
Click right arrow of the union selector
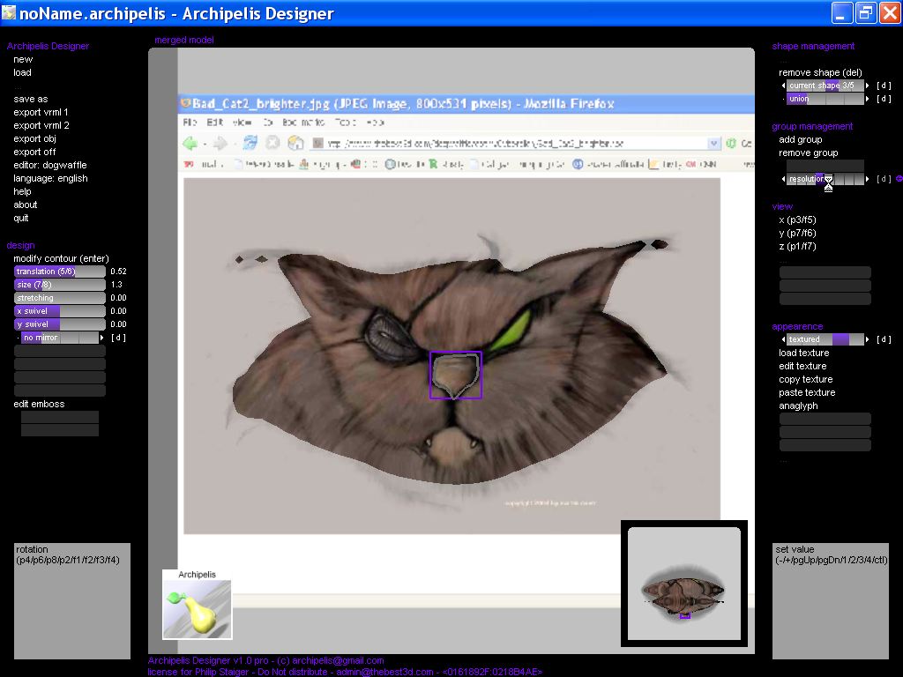868,99
